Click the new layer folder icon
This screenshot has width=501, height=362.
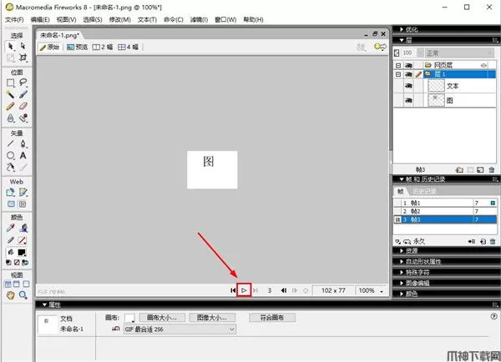click(x=459, y=170)
